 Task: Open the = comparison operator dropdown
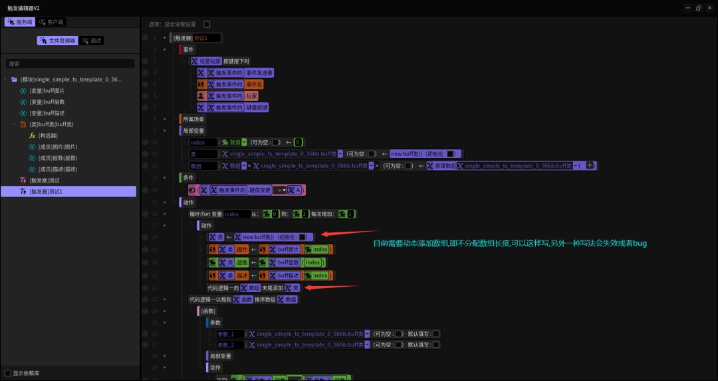280,190
